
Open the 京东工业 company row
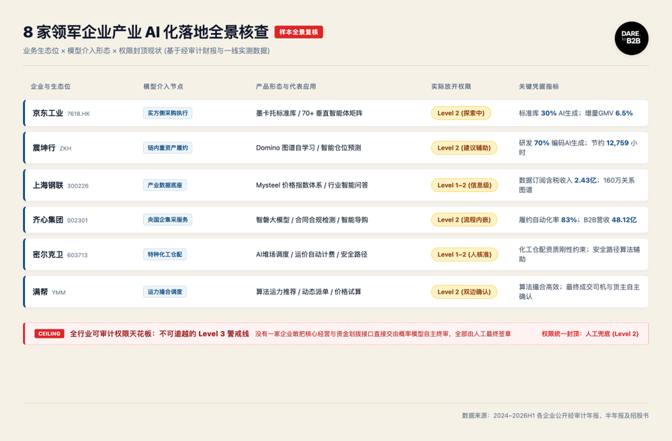[336, 113]
